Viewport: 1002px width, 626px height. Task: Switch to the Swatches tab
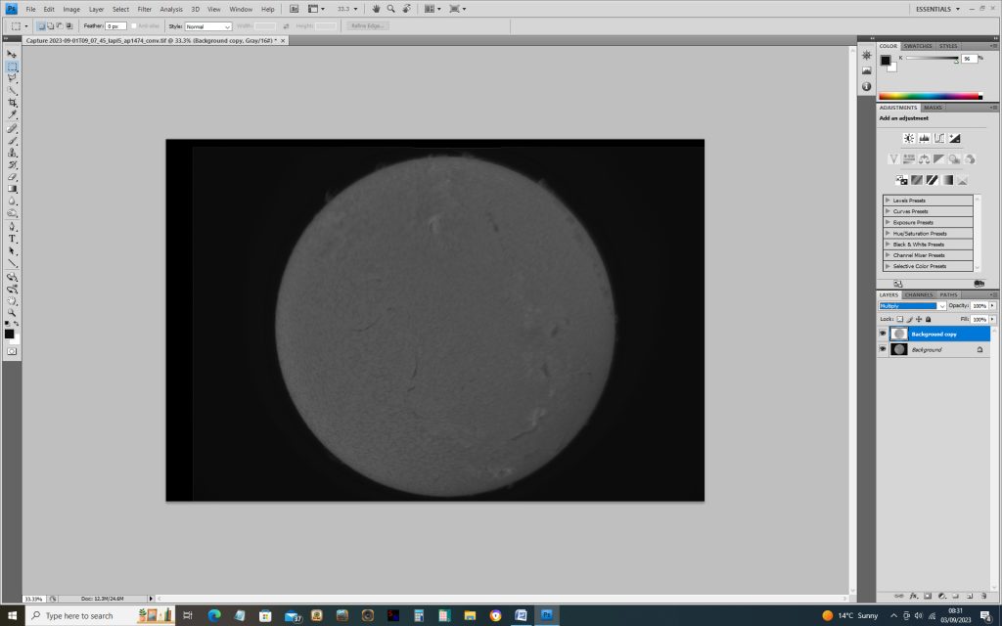[918, 46]
